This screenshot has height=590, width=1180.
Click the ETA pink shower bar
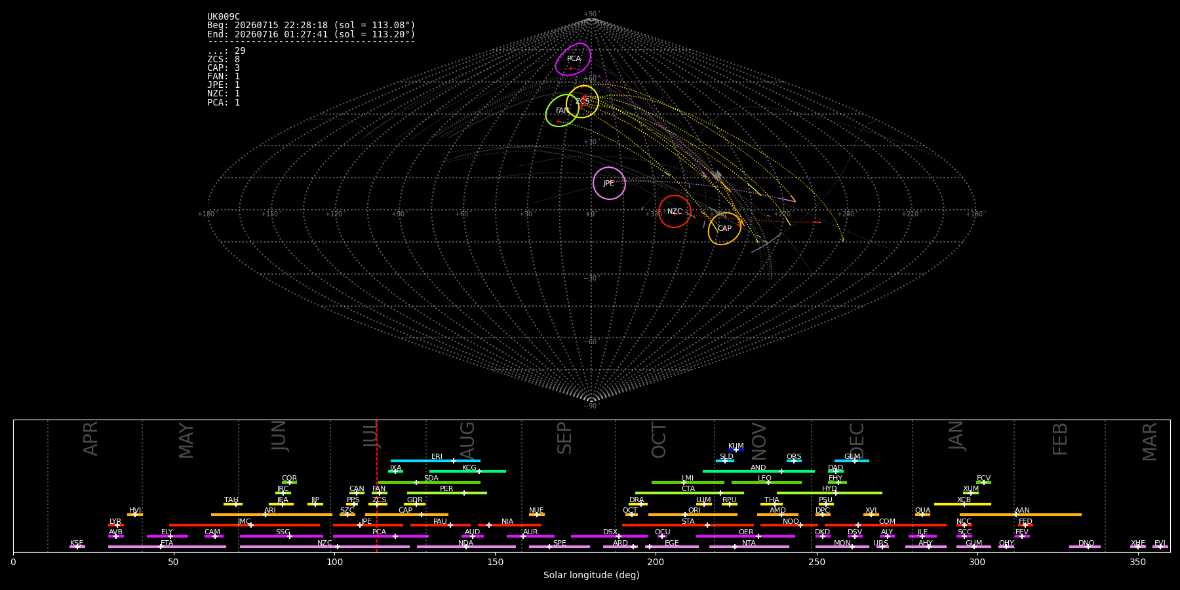coord(167,547)
